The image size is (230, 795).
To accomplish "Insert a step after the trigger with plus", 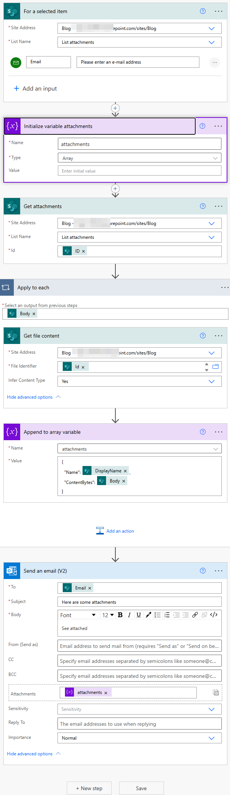I will (x=115, y=108).
